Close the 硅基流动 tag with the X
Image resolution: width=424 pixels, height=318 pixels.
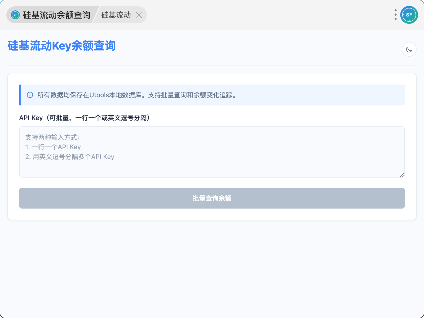point(139,15)
